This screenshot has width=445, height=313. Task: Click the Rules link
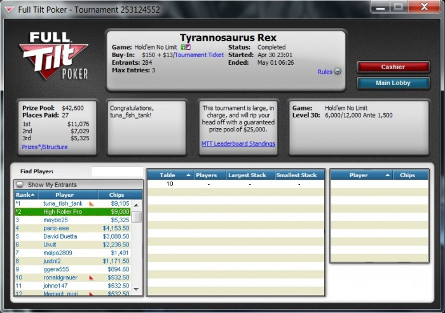tap(325, 72)
